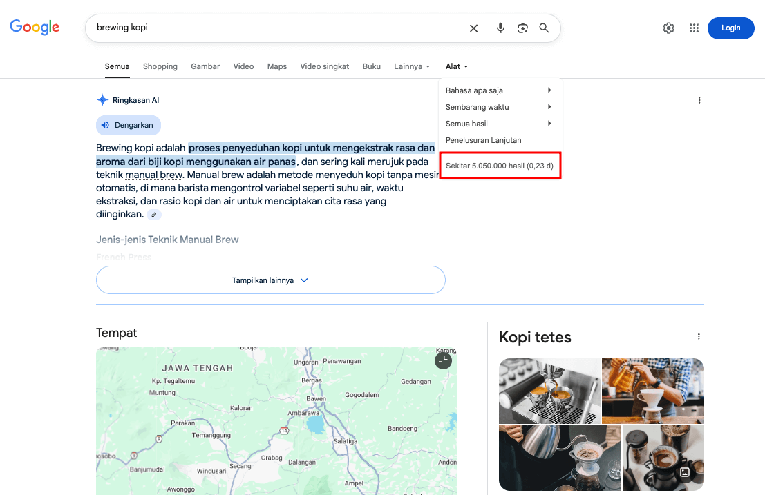The image size is (765, 495).
Task: Activate voice search with the microphone icon
Action: (x=500, y=28)
